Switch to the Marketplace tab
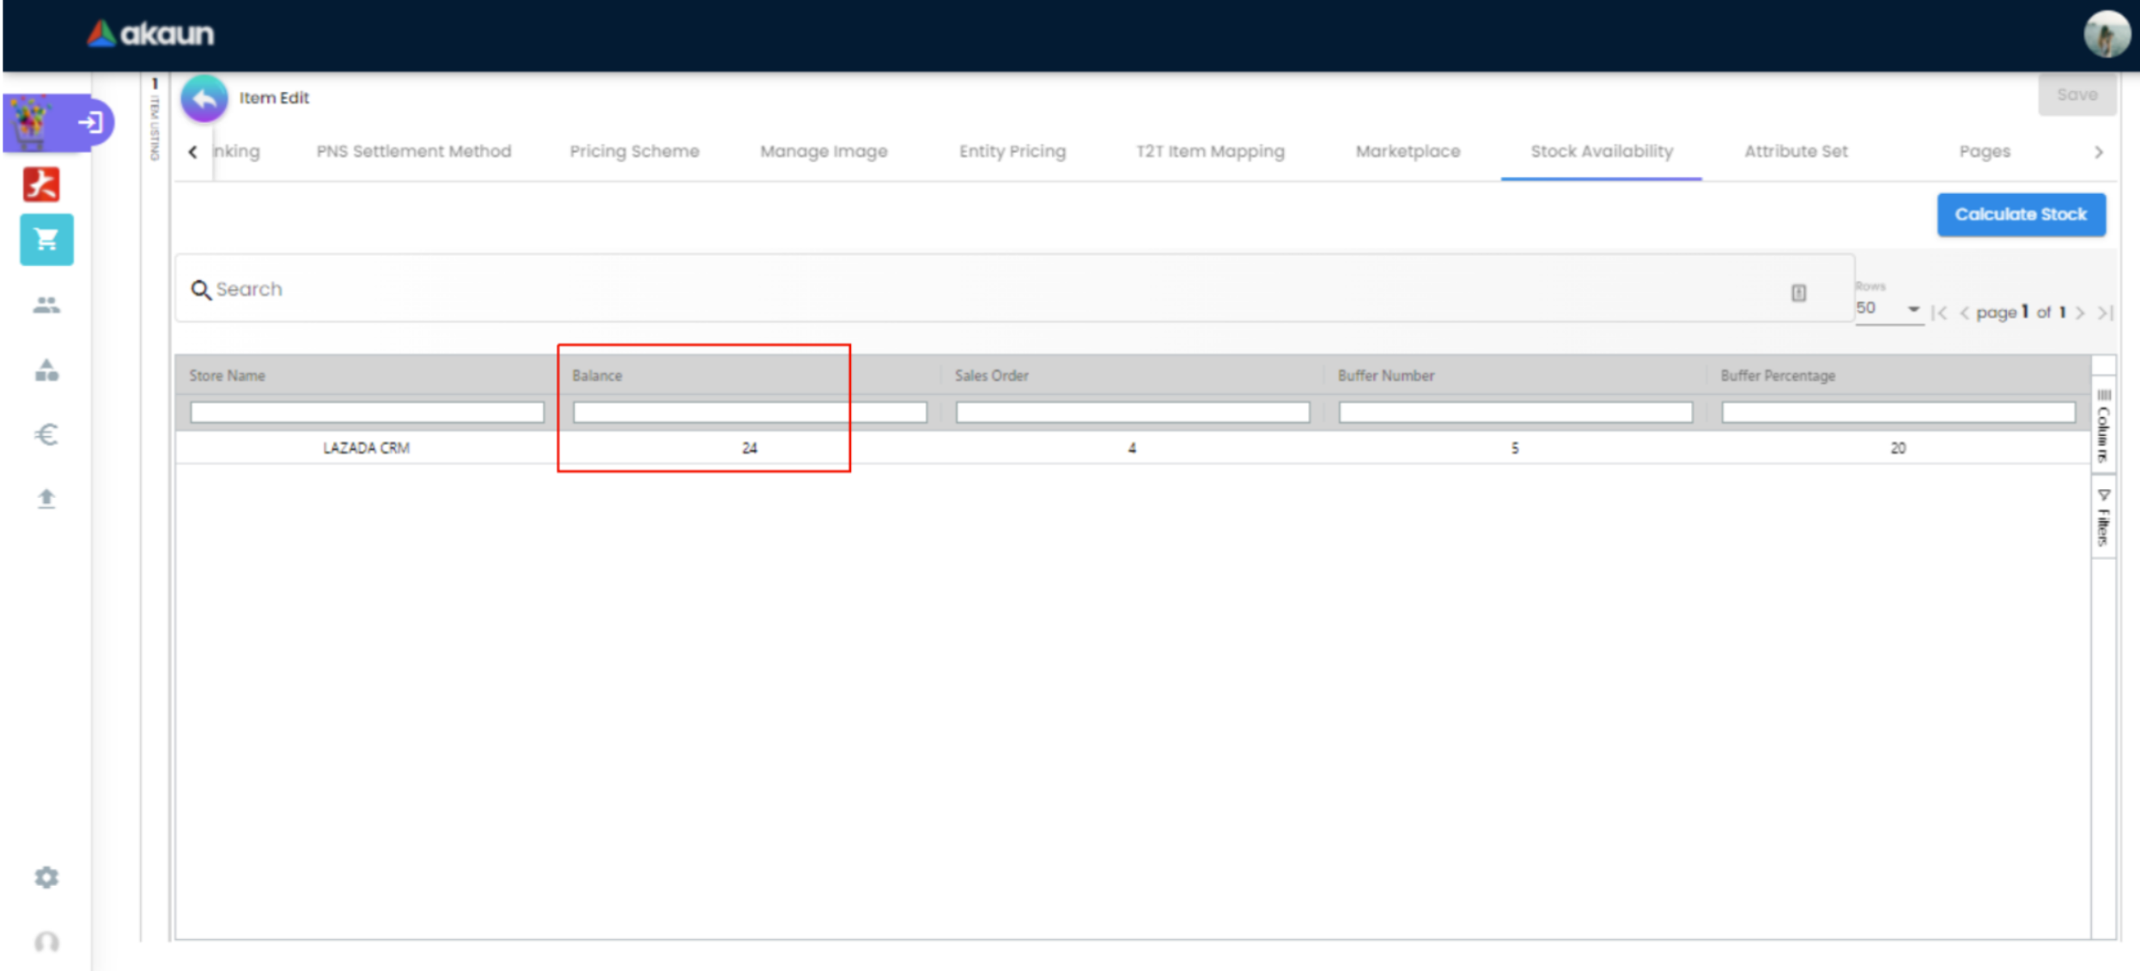Viewport: 2140px width, 971px height. tap(1407, 151)
